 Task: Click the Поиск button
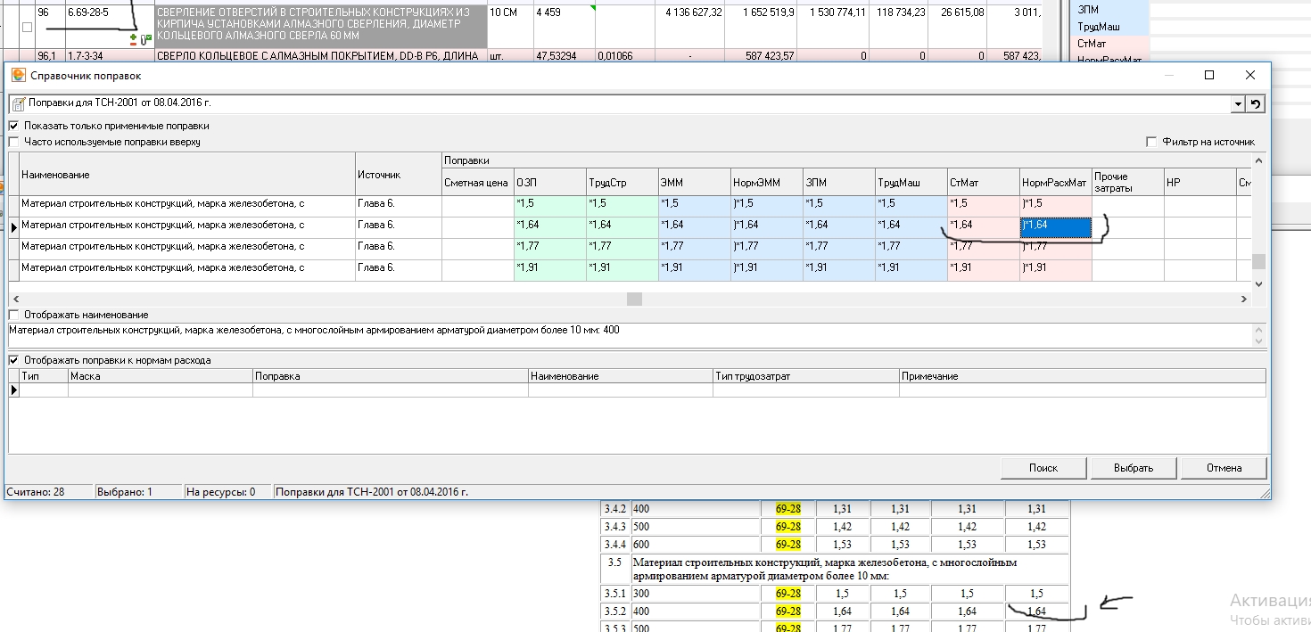(x=1043, y=468)
